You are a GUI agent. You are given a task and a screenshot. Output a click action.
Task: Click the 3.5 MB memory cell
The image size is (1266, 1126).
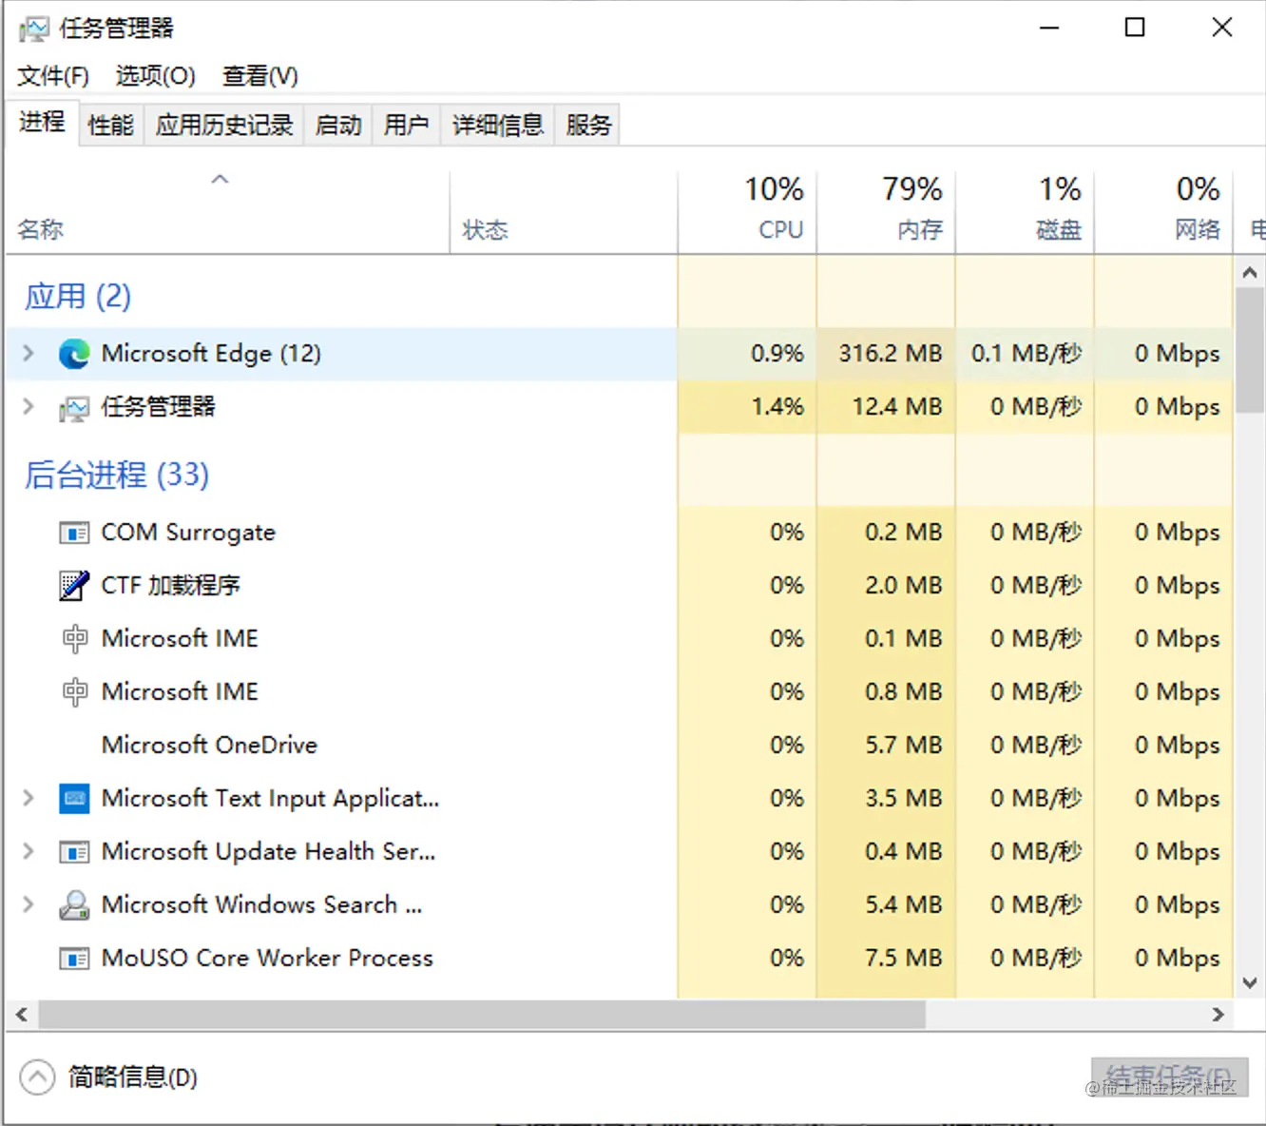coord(886,799)
